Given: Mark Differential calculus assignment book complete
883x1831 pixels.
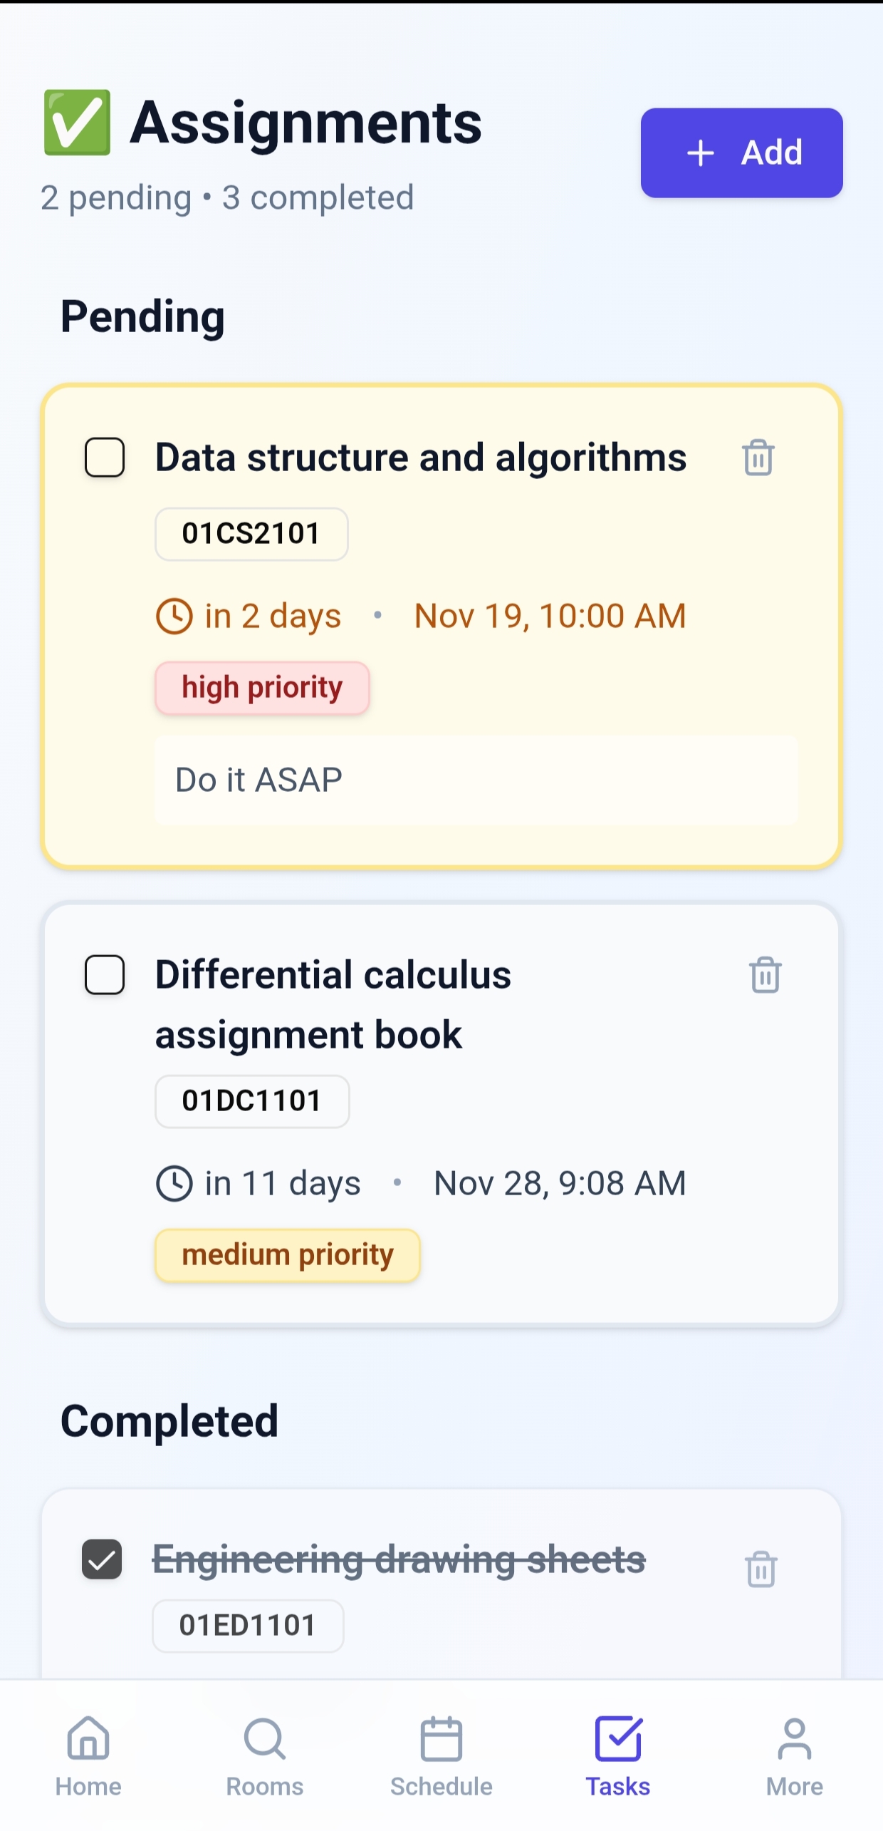Looking at the screenshot, I should (105, 974).
